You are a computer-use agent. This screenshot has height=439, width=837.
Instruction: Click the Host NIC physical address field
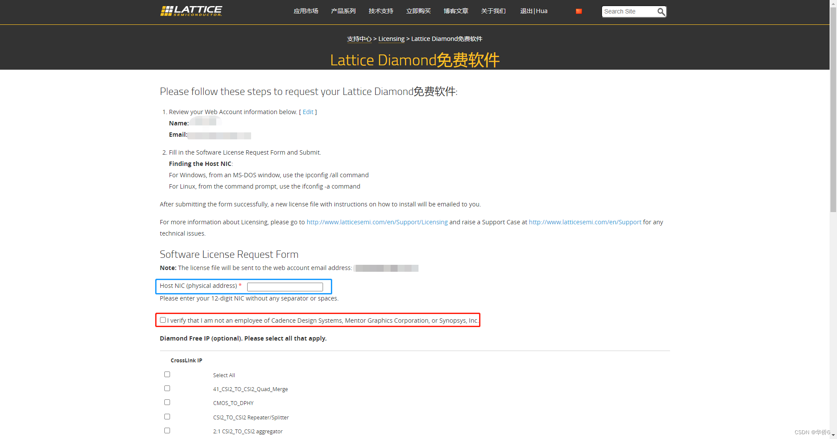285,287
